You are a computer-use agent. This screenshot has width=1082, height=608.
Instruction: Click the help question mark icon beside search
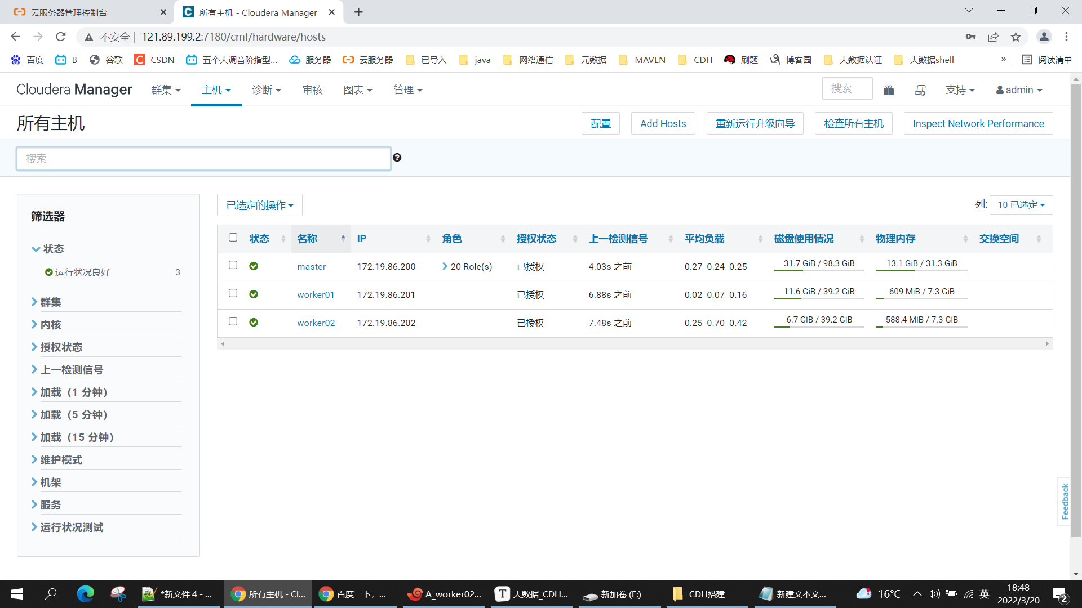pos(397,158)
